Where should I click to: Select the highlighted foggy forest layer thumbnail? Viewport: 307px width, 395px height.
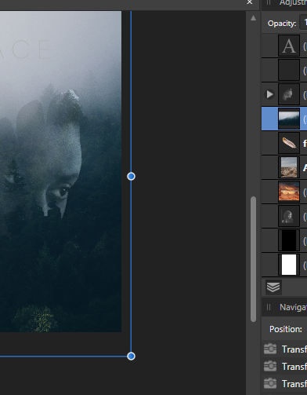(x=289, y=119)
